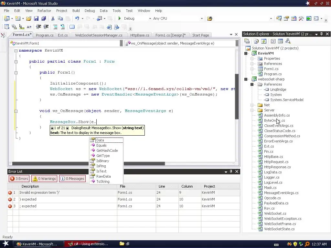
Task: Click the Open File folder icon
Action: pyautogui.click(x=29, y=18)
